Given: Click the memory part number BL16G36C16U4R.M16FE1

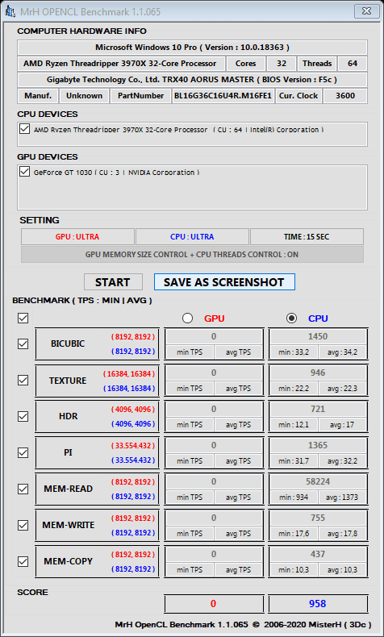Looking at the screenshot, I should point(223,96).
